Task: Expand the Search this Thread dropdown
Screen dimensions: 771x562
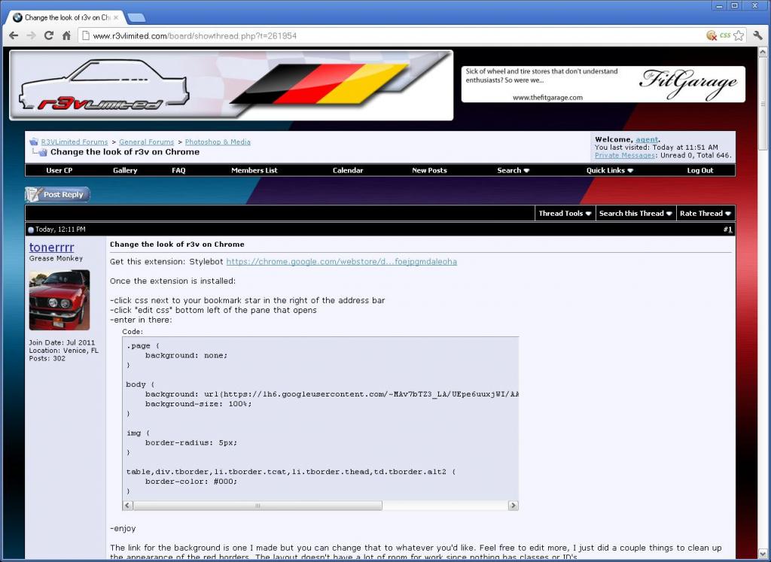Action: (x=635, y=214)
